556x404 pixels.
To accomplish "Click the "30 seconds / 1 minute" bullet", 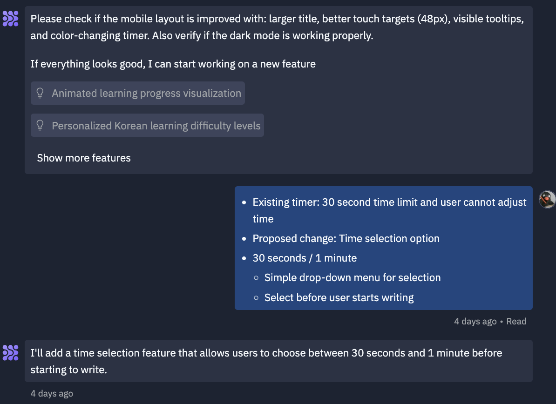I will coord(305,258).
